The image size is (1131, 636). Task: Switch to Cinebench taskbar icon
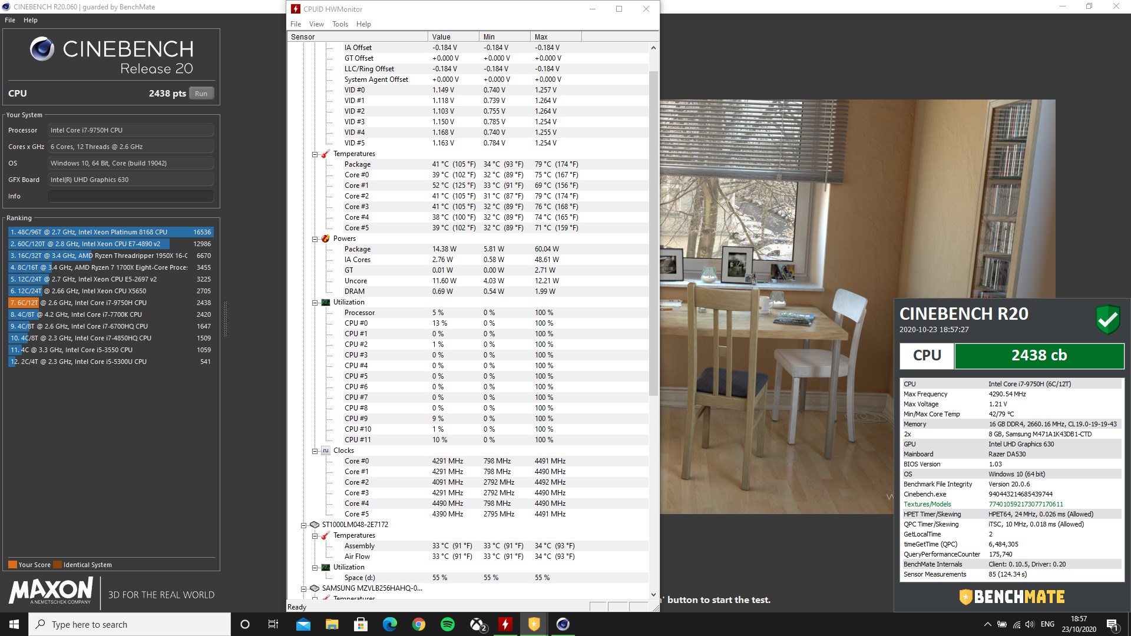(563, 624)
